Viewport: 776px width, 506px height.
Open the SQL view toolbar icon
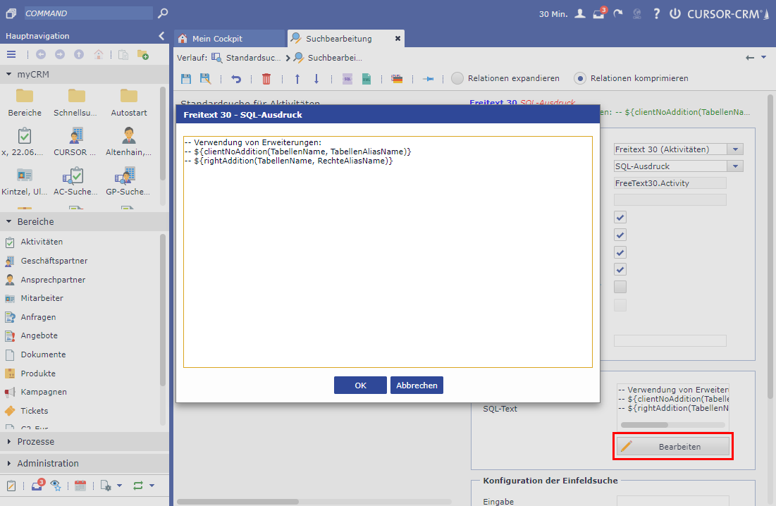click(346, 78)
